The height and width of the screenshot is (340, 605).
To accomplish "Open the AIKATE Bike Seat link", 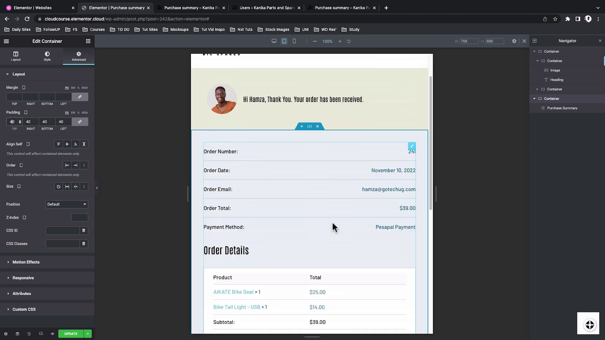I will click(x=233, y=292).
